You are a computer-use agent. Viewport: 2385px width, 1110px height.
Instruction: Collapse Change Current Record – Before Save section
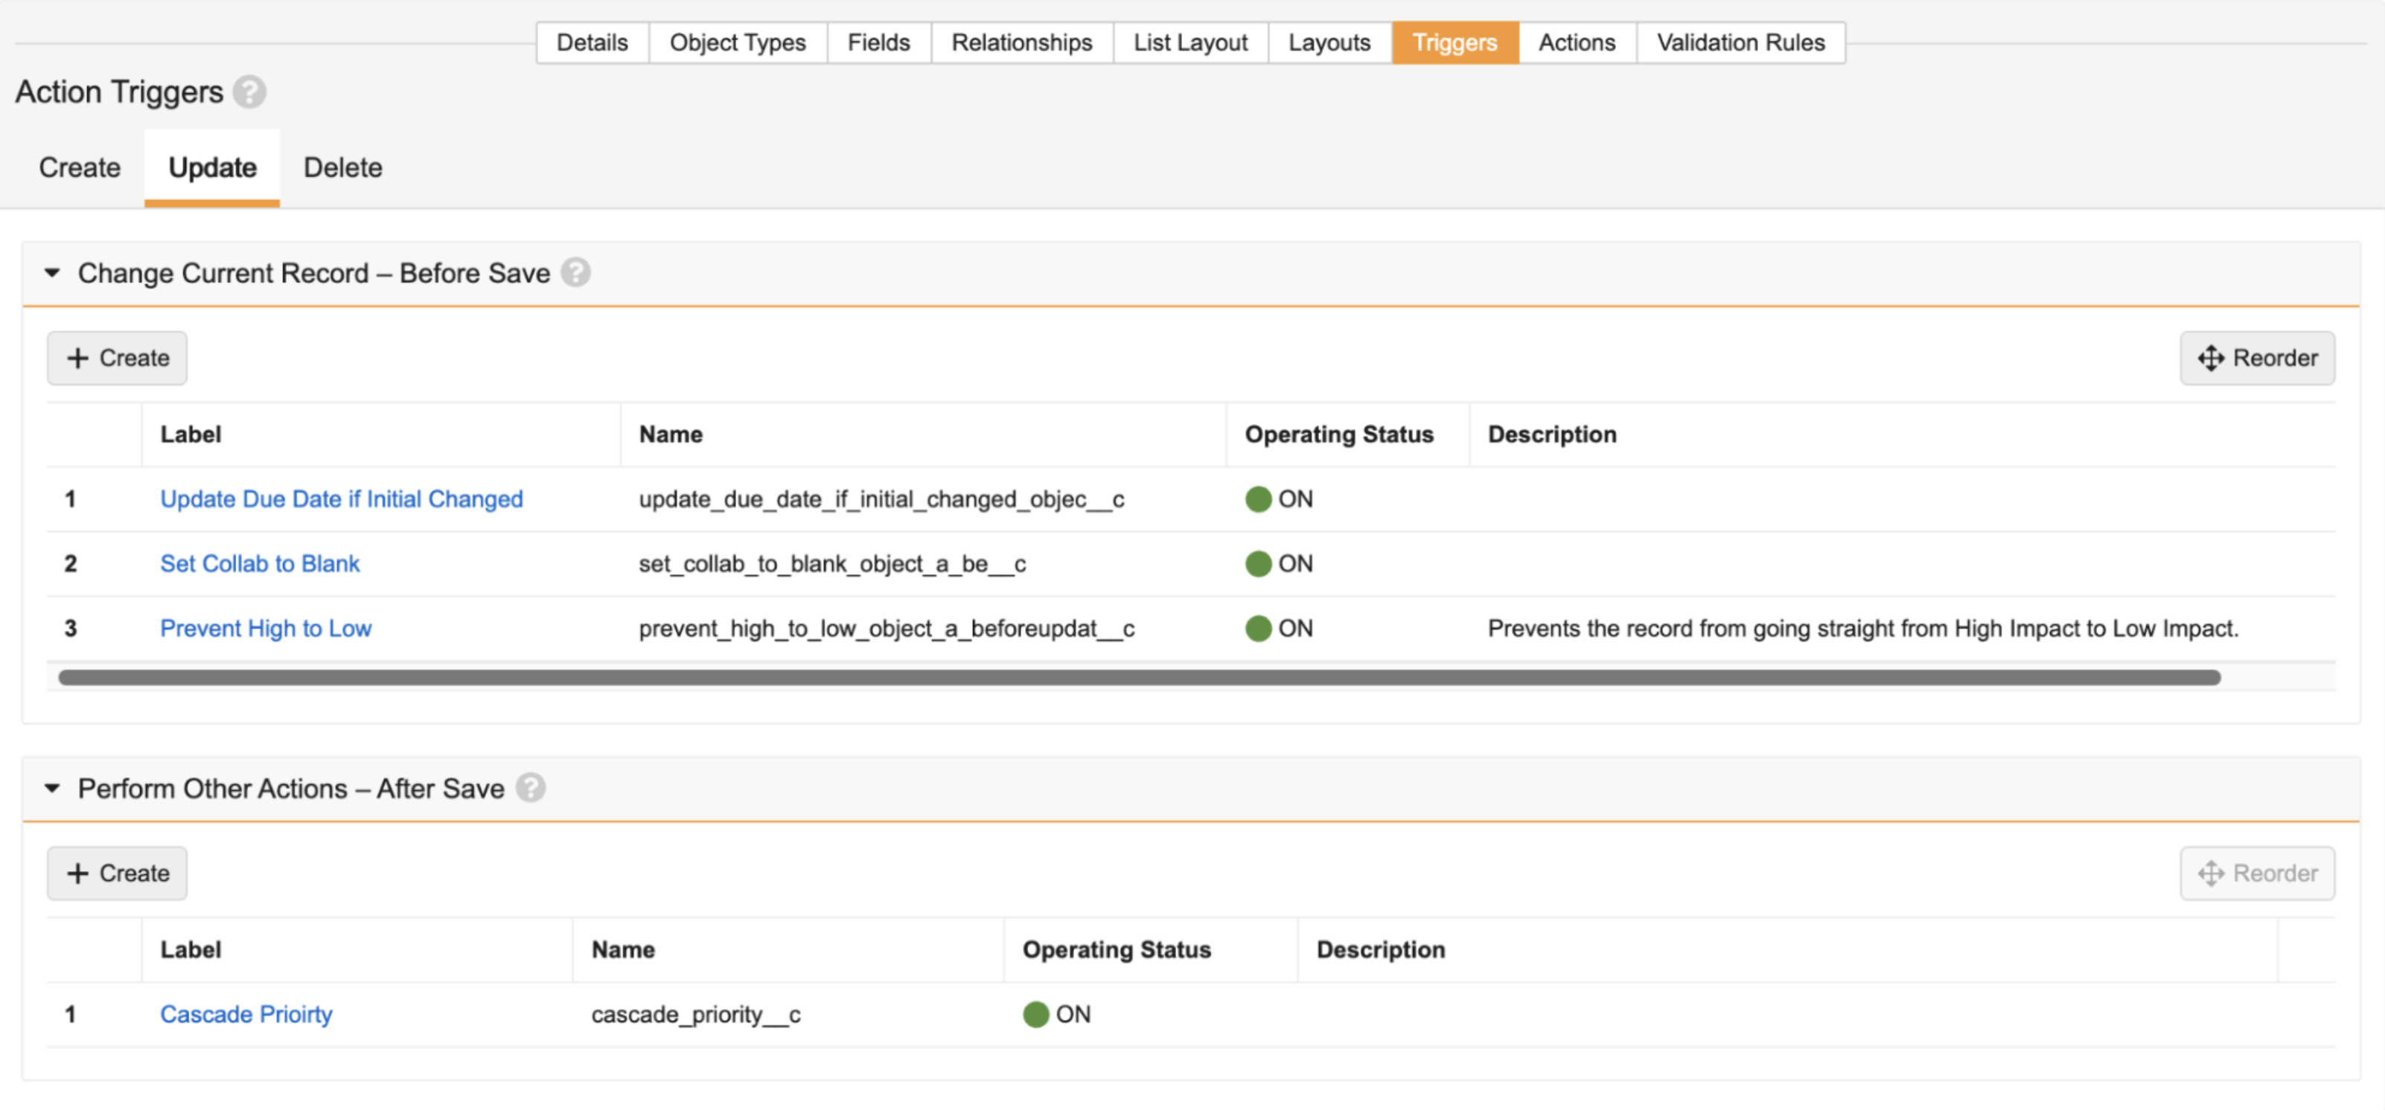(x=53, y=273)
